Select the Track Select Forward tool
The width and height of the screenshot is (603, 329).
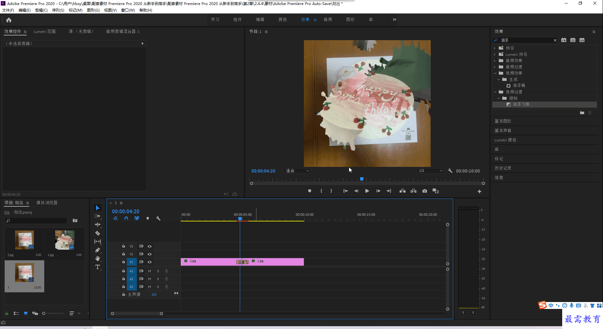98,216
